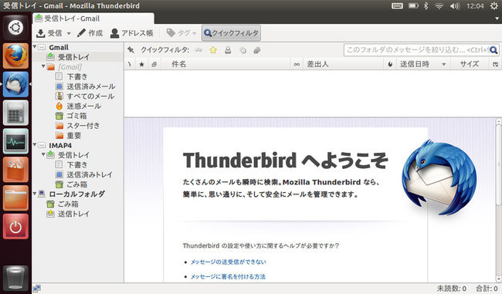Screen dimensions: 502x294
Task: Sort messages by 件名 column
Action: click(x=226, y=64)
